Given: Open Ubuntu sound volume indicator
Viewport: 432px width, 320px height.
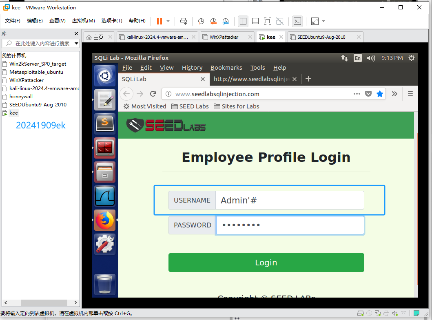Looking at the screenshot, I should (x=371, y=58).
